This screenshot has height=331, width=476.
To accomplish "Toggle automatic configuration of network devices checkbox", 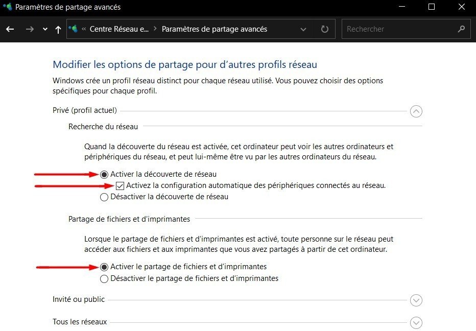I will [x=120, y=185].
